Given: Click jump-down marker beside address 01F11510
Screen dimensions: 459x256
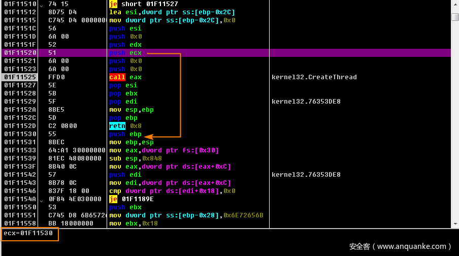Looking at the screenshot, I should click(41, 5).
